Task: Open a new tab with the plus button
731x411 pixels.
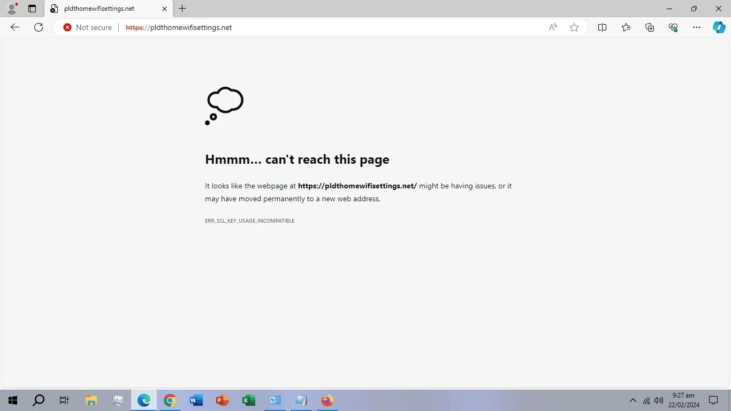Action: [x=182, y=9]
